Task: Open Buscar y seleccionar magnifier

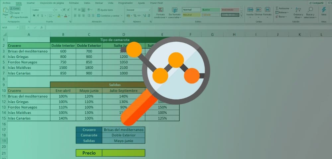Action: pyautogui.click(x=310, y=13)
